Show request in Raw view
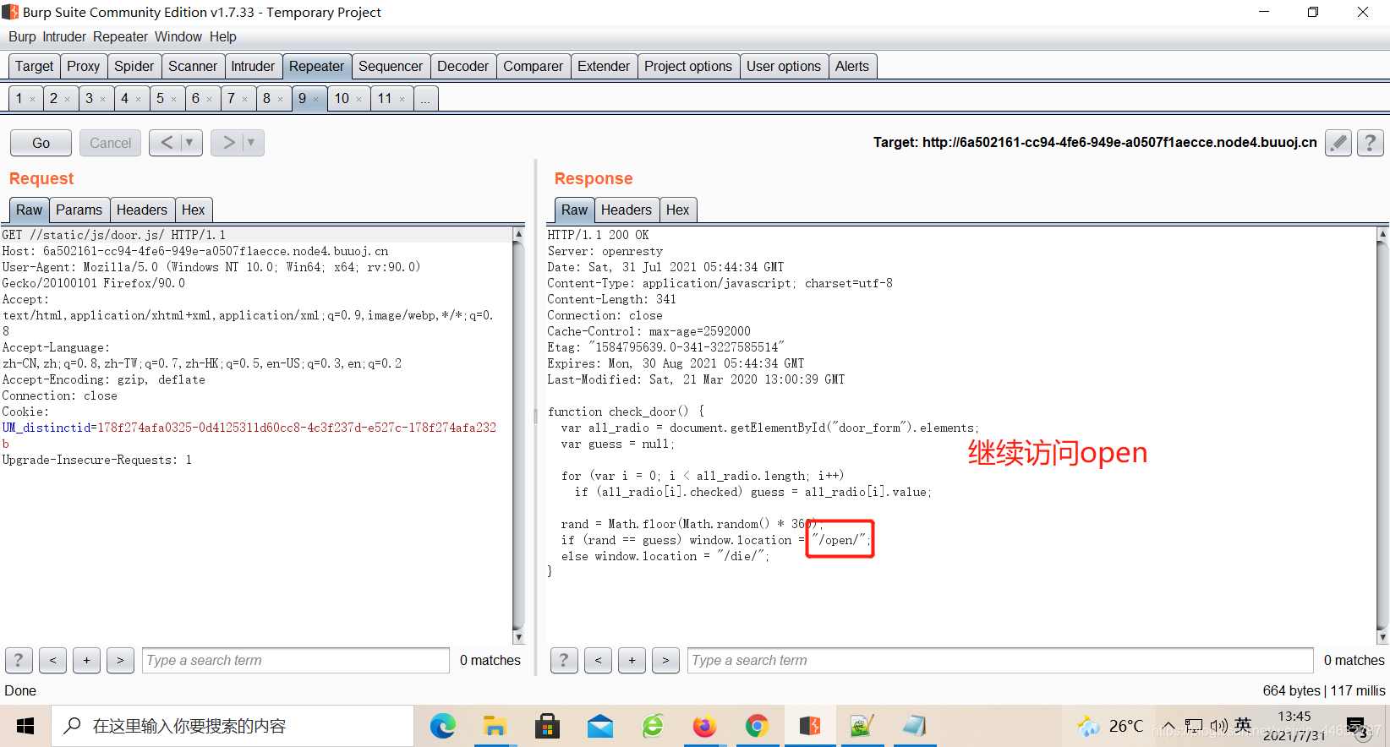1390x747 pixels. tap(29, 210)
